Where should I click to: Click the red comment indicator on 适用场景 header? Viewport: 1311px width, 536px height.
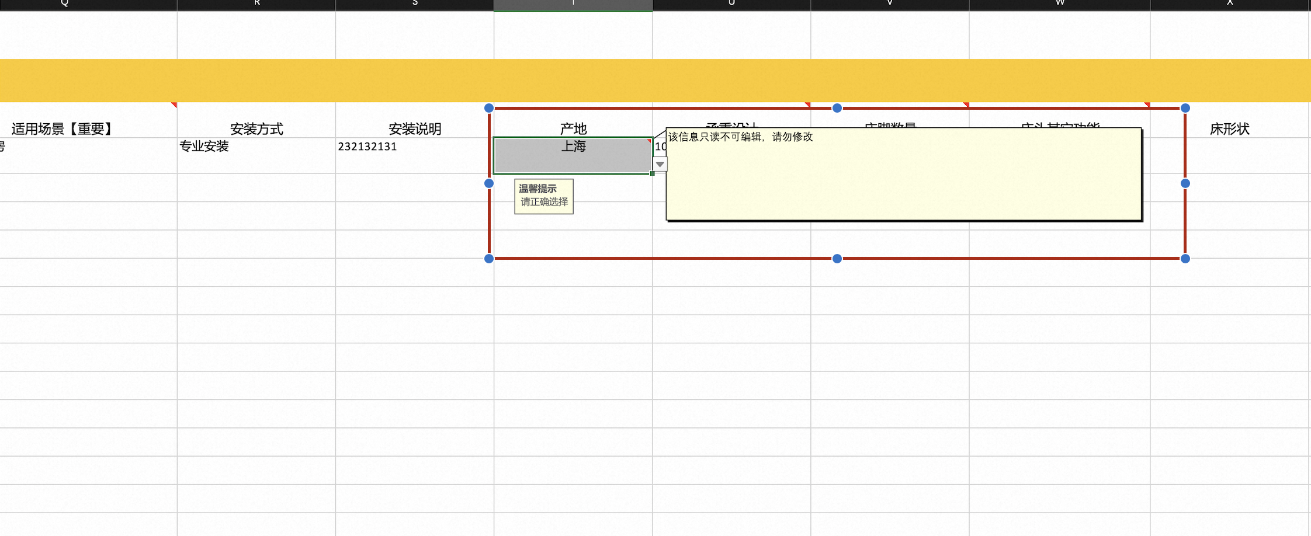point(174,105)
